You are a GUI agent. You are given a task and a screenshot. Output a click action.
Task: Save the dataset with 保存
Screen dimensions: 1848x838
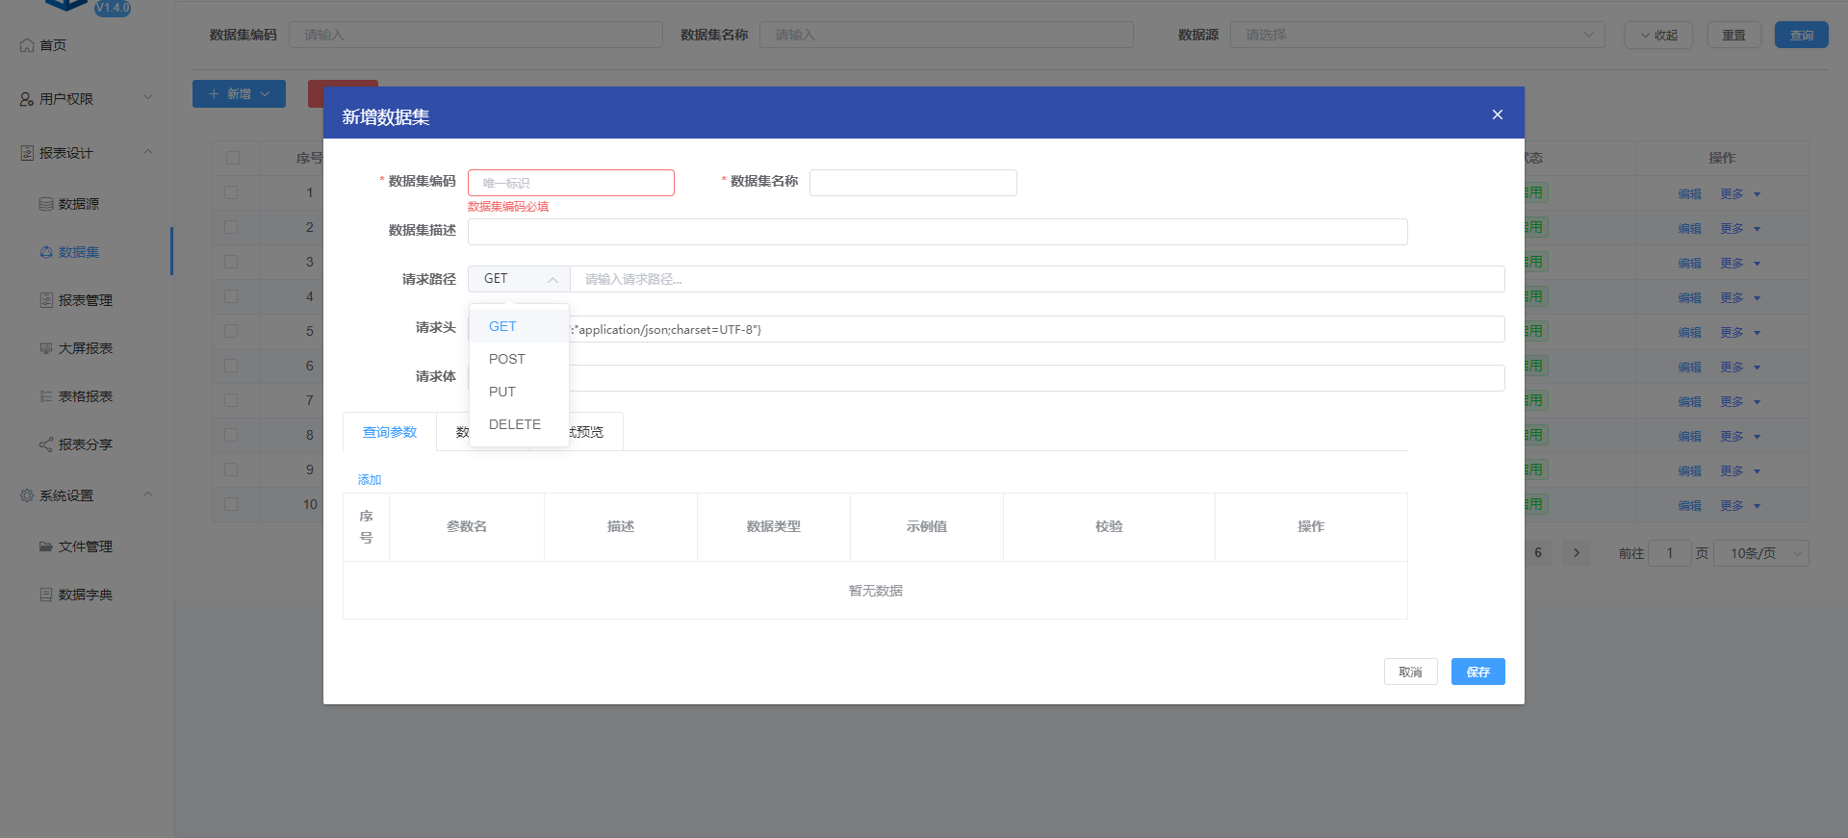[1477, 672]
